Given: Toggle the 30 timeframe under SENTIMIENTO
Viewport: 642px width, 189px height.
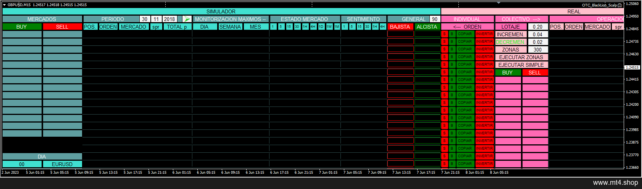Looking at the screenshot, I should click(x=367, y=27).
